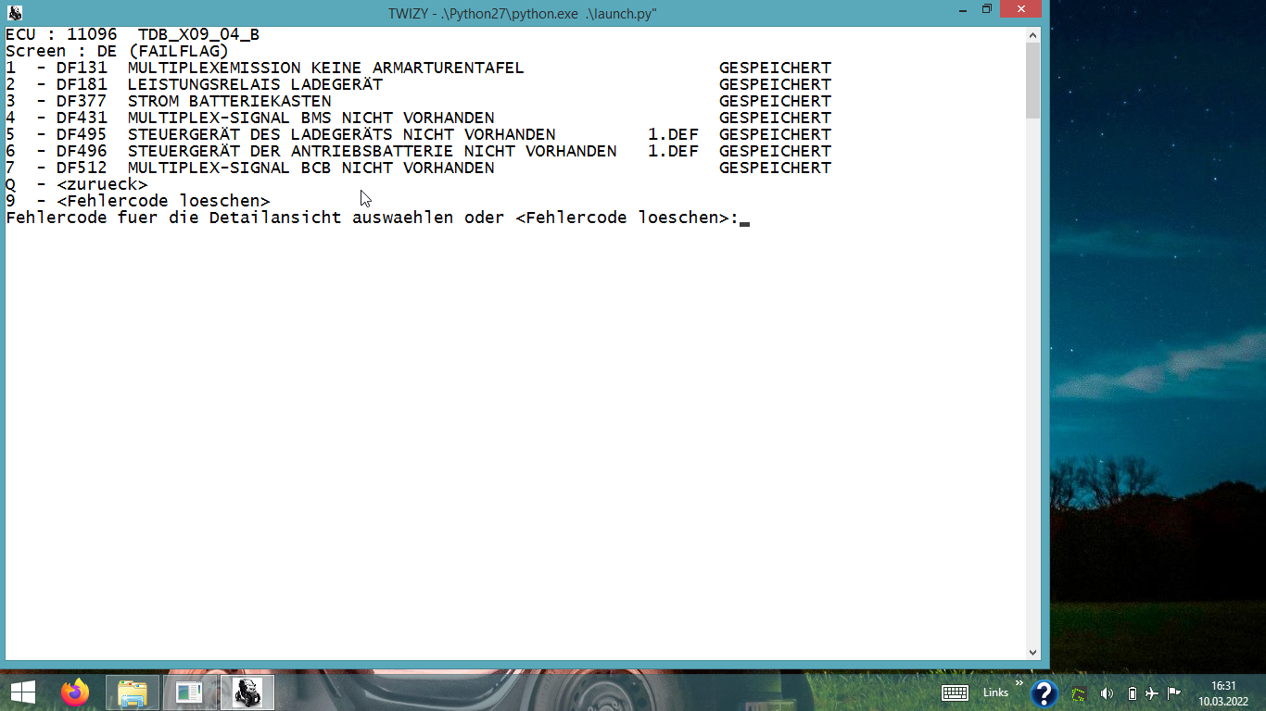Click the blue help question mark icon

coord(1044,693)
